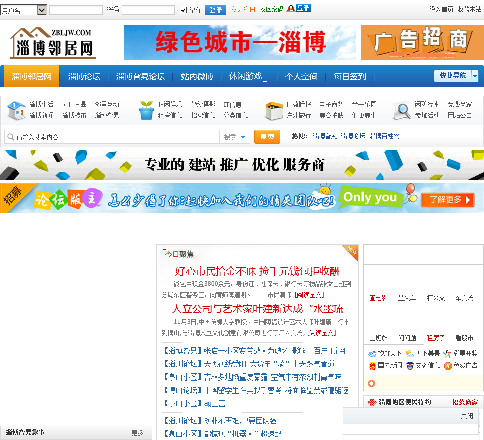484x440 pixels.
Task: Click the blue house category icon
Action: pos(16,110)
